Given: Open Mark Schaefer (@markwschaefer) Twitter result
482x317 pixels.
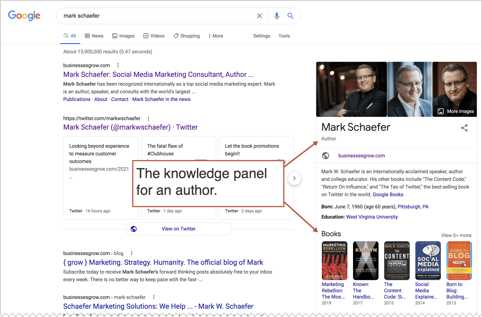Looking at the screenshot, I should [130, 127].
